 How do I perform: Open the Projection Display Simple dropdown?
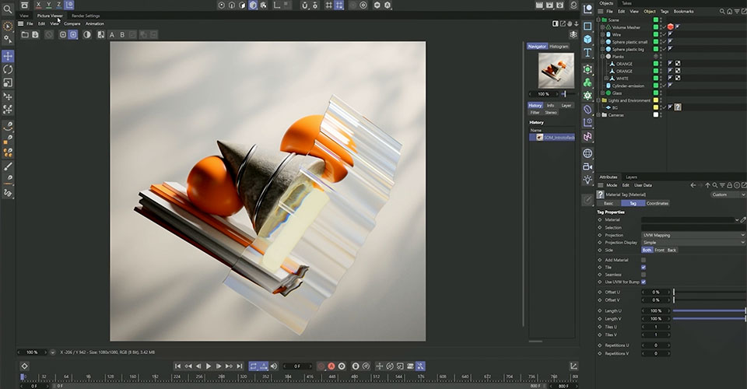pos(693,243)
